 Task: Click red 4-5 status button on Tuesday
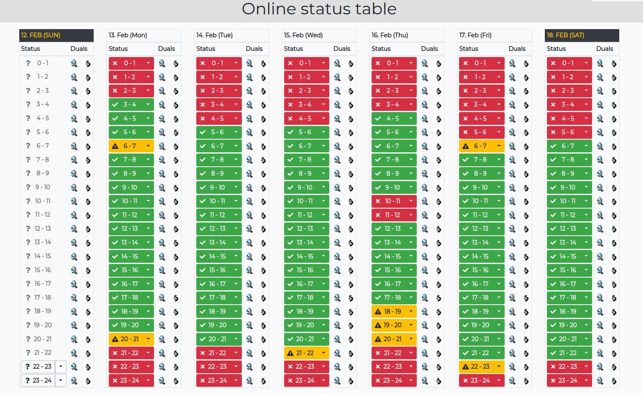click(214, 119)
